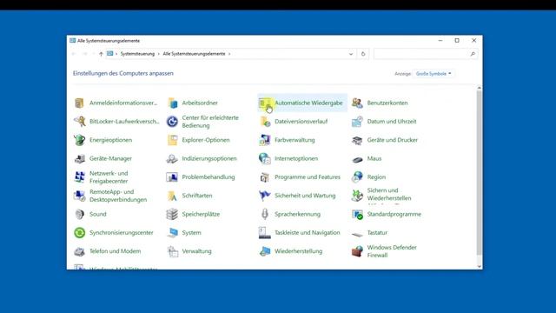Open the Internetoptionen icon
This screenshot has width=556, height=313.
265,158
